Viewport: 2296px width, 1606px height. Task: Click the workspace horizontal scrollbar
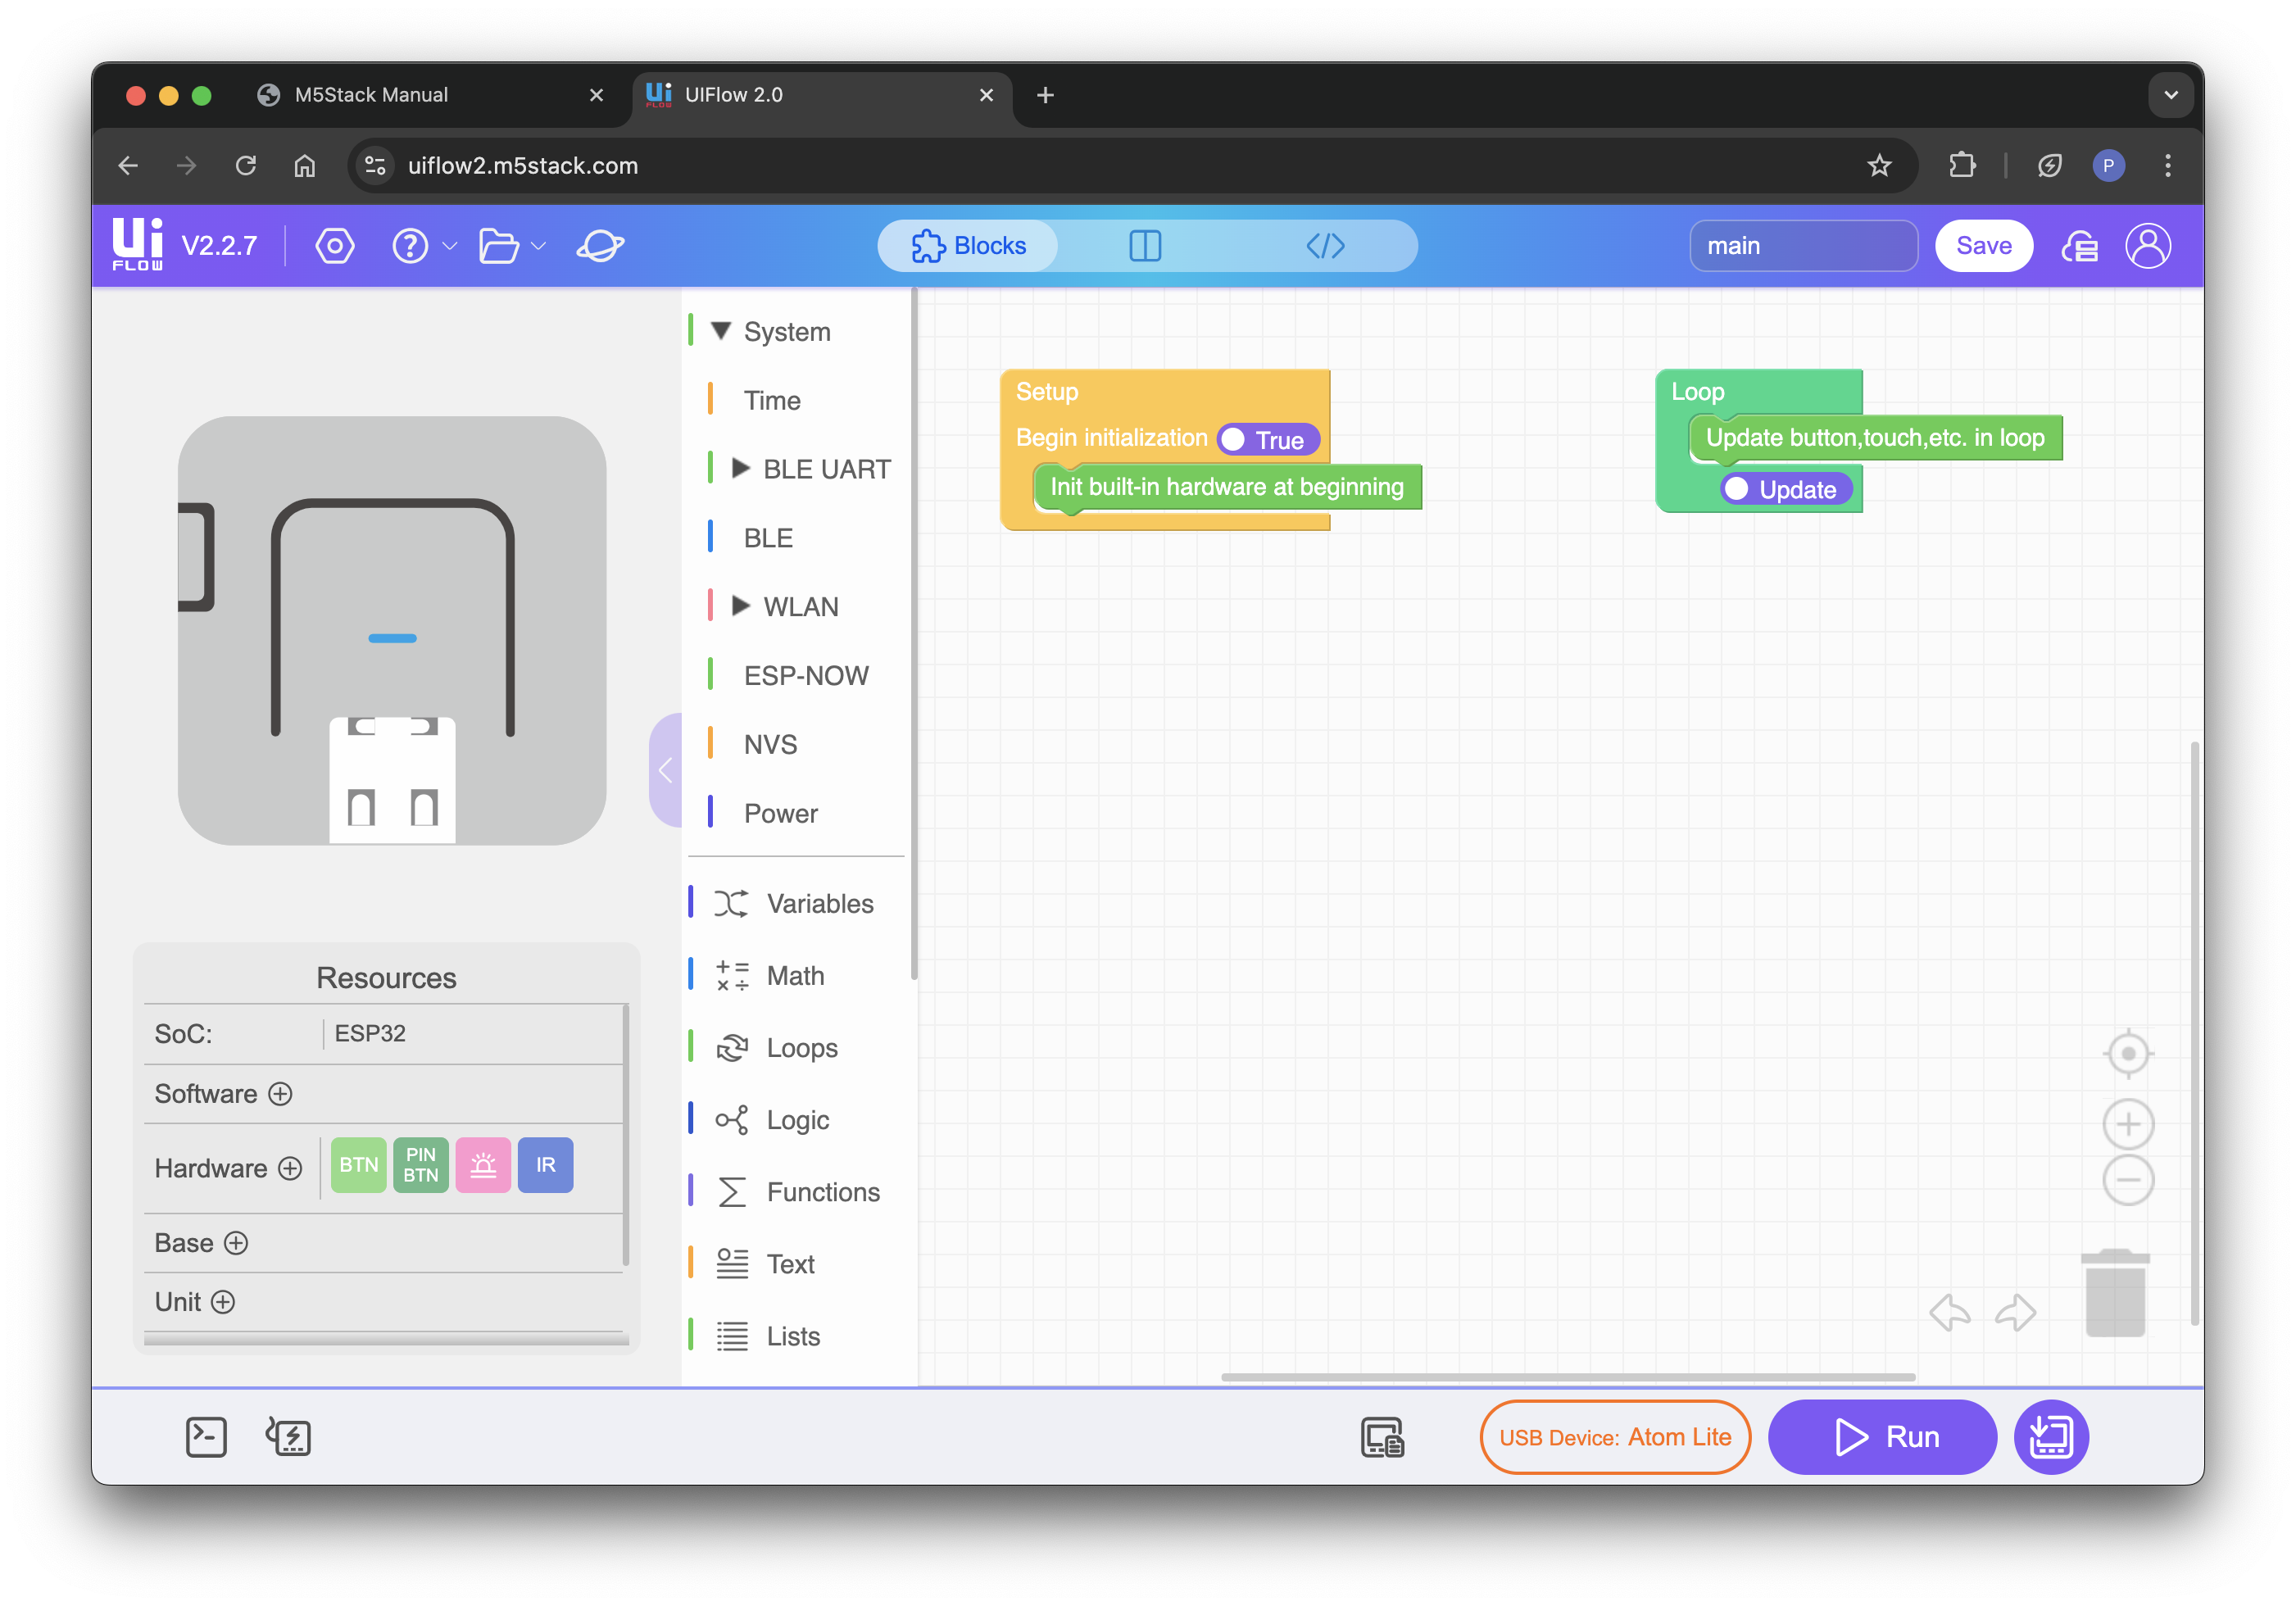pyautogui.click(x=1568, y=1377)
